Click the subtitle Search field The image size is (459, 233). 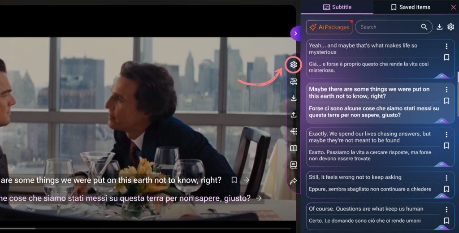click(x=394, y=27)
